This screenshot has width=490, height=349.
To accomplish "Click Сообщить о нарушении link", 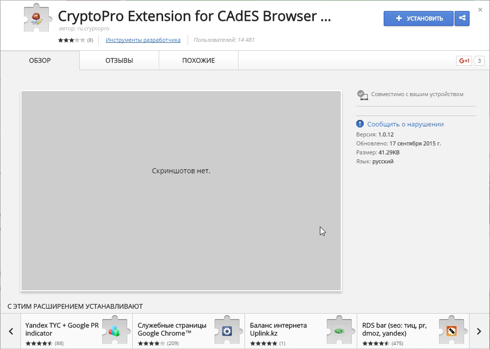I will pyautogui.click(x=405, y=124).
